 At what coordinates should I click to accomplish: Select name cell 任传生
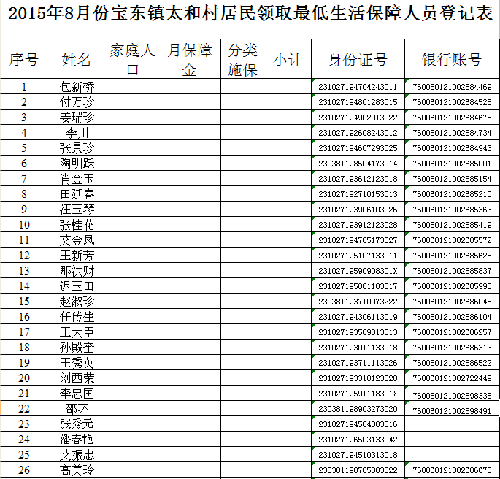[x=77, y=316]
